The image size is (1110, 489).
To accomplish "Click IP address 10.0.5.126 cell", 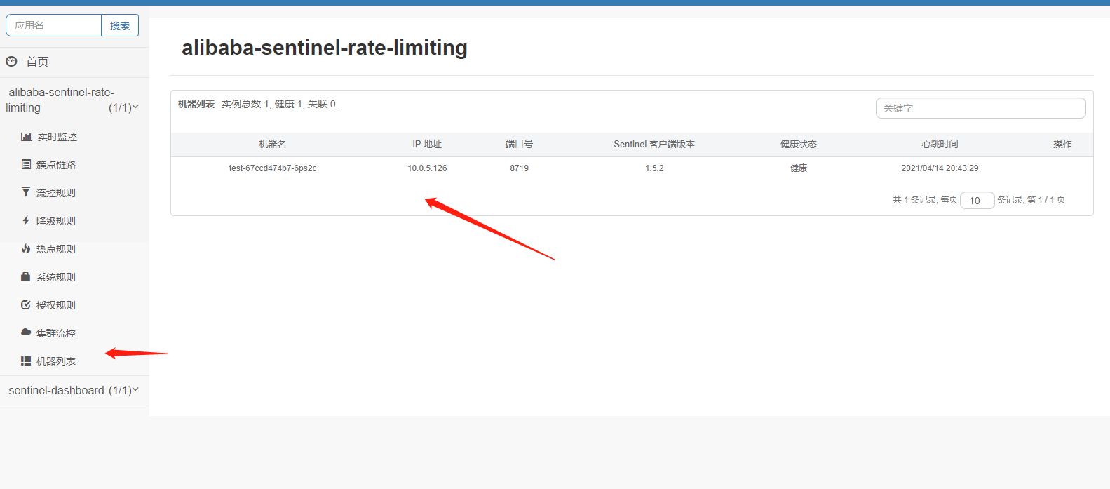I will (x=427, y=168).
